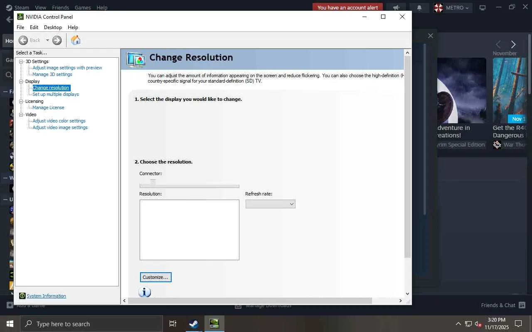
Task: Open the Help menu in NVIDIA Control Panel
Action: [73, 27]
